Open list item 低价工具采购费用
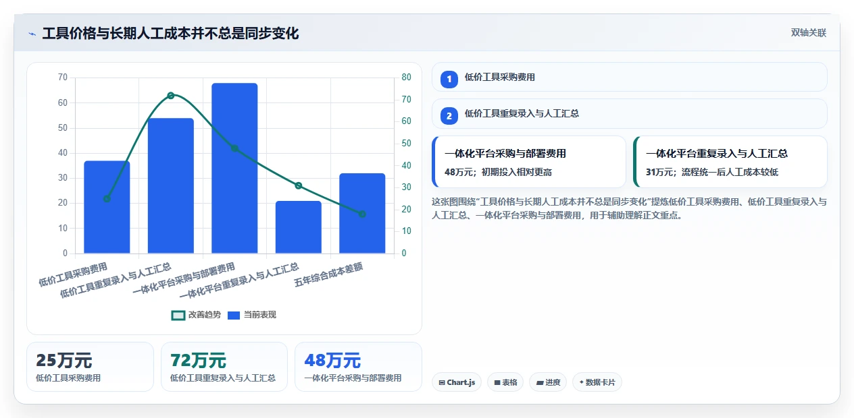The image size is (854, 418). tap(629, 77)
